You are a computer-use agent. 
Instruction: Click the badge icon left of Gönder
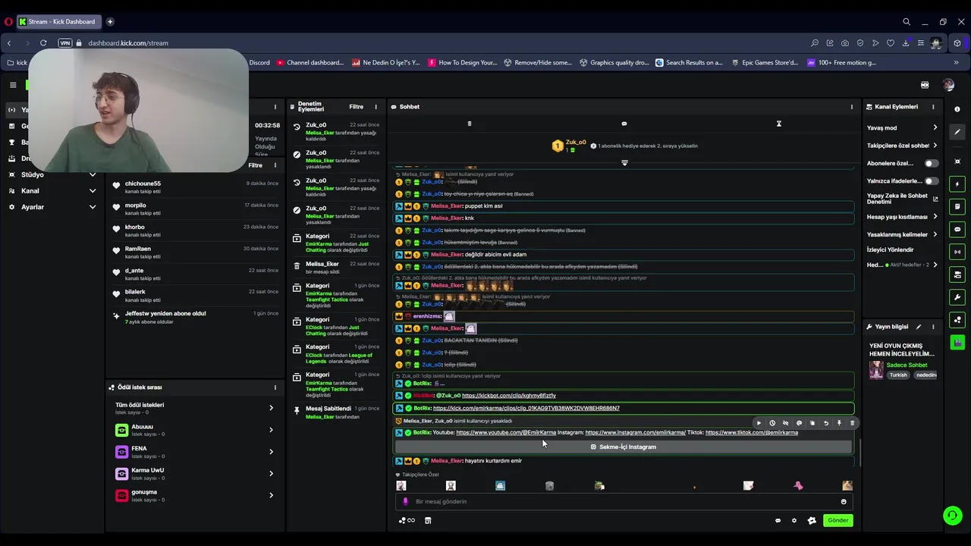(812, 520)
